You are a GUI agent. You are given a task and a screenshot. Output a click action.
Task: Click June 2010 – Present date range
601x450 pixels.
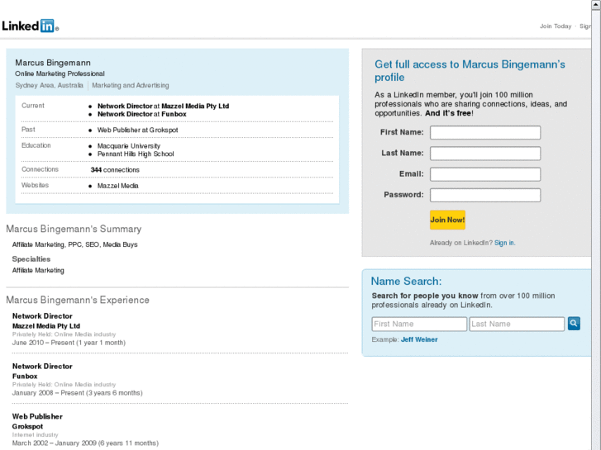pyautogui.click(x=69, y=343)
